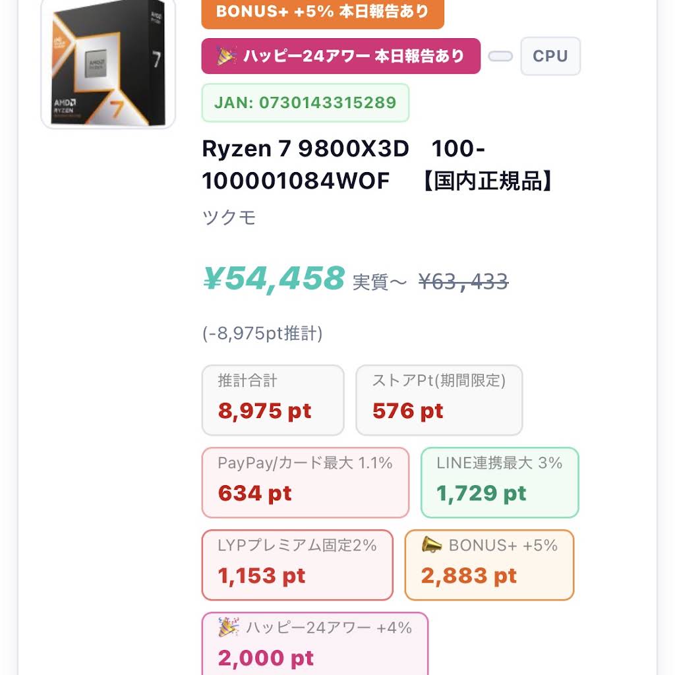Select the ハッピー24アワー +4% 2,000 pt card
The height and width of the screenshot is (675, 675).
pos(315,643)
